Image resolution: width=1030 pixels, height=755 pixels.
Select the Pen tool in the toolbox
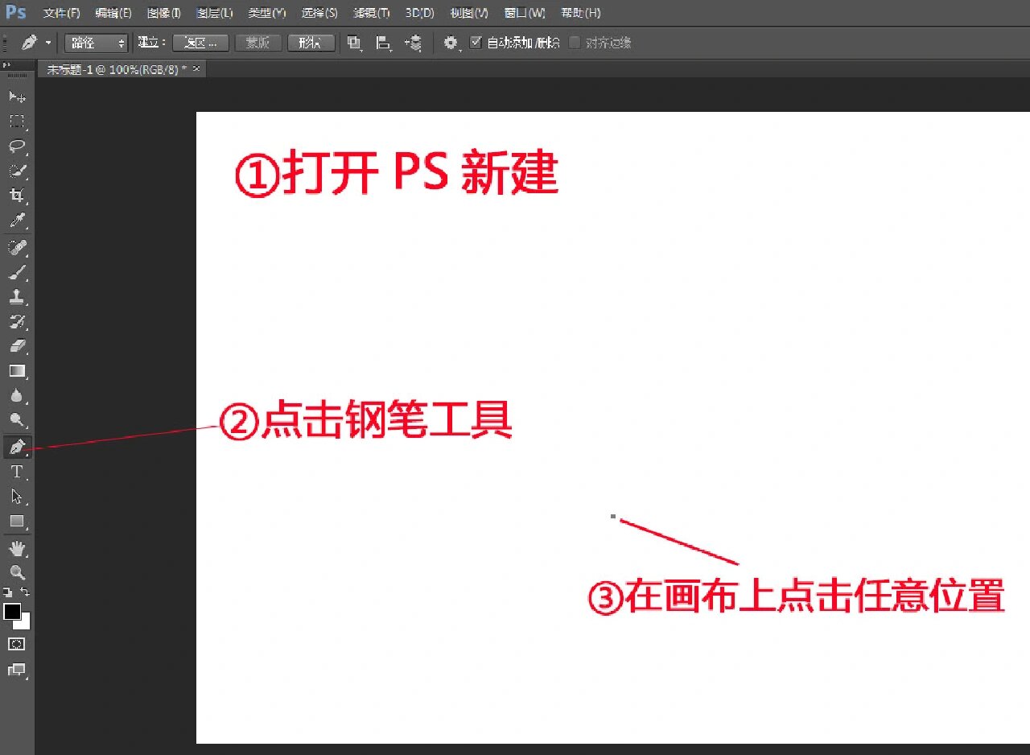tap(17, 447)
